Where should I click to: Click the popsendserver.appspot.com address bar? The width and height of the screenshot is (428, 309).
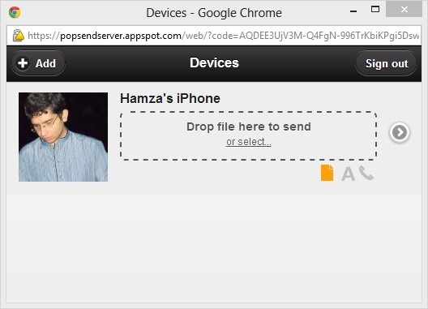click(214, 36)
